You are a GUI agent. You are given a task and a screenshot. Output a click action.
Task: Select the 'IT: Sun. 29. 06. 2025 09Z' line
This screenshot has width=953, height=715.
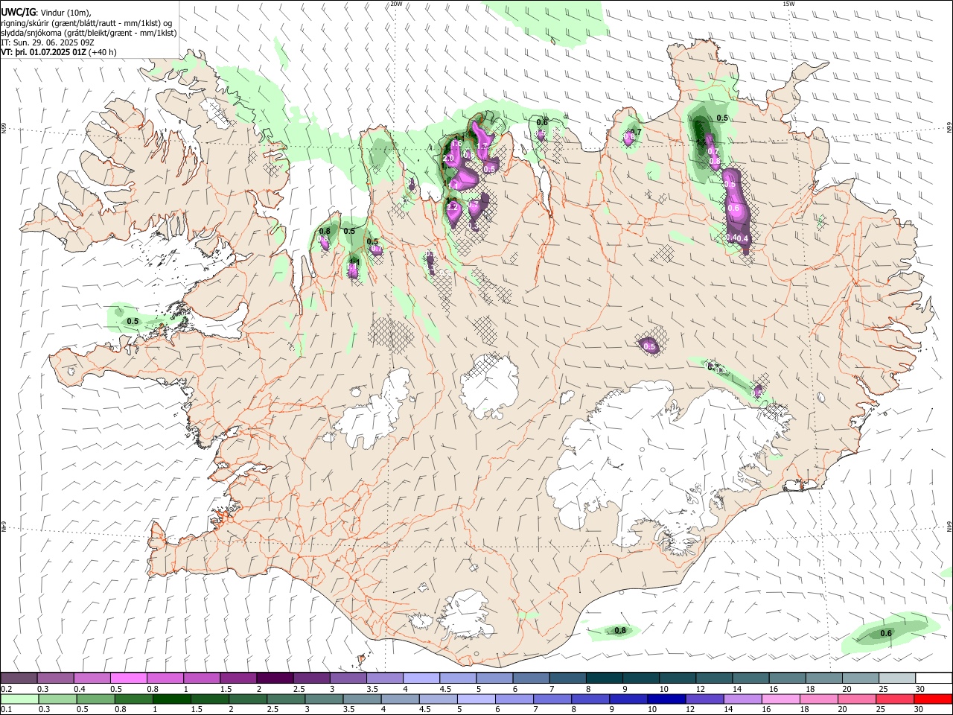[x=48, y=43]
